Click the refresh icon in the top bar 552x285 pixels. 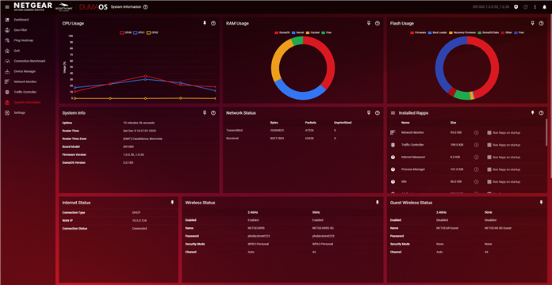tap(526, 7)
